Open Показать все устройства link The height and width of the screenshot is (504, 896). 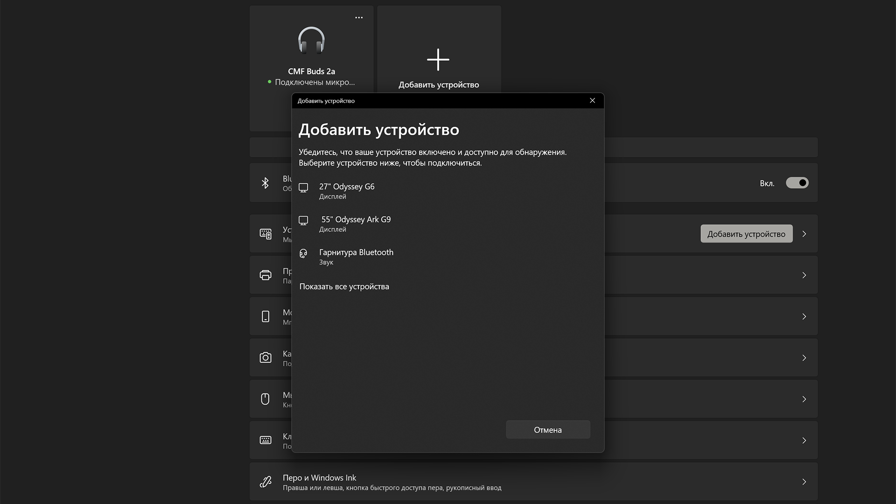pos(344,286)
